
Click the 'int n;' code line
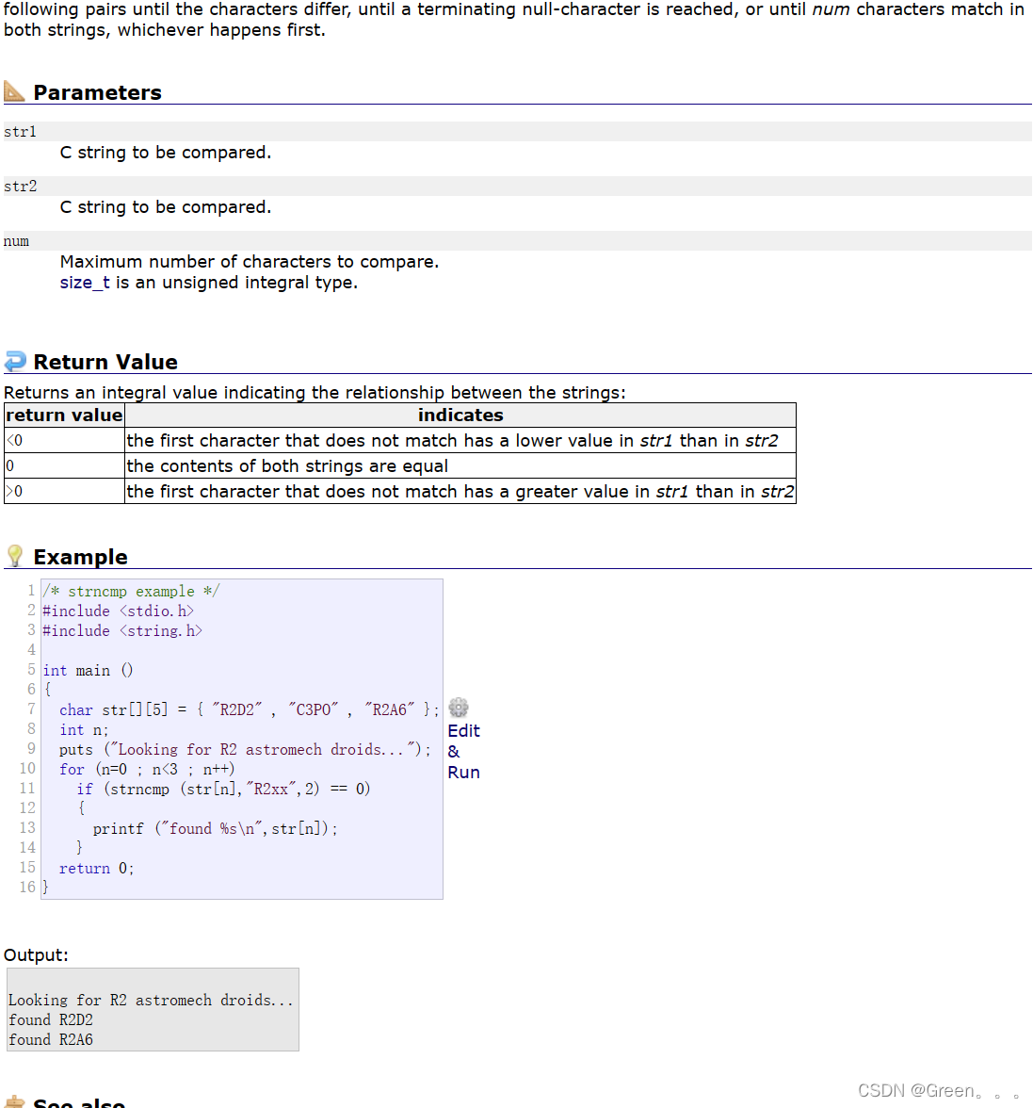click(x=84, y=730)
